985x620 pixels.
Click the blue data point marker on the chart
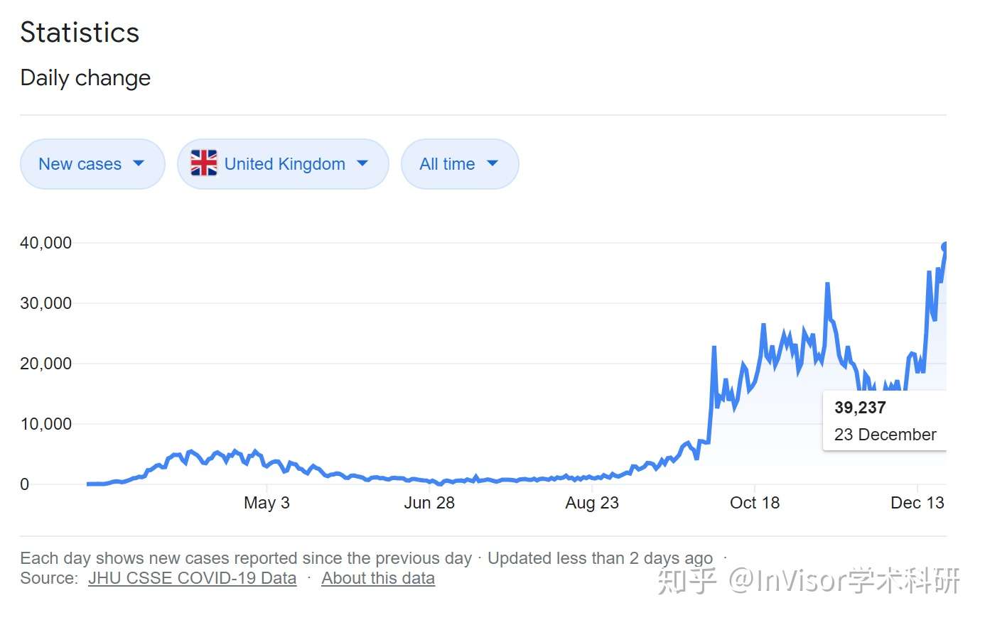(x=945, y=246)
